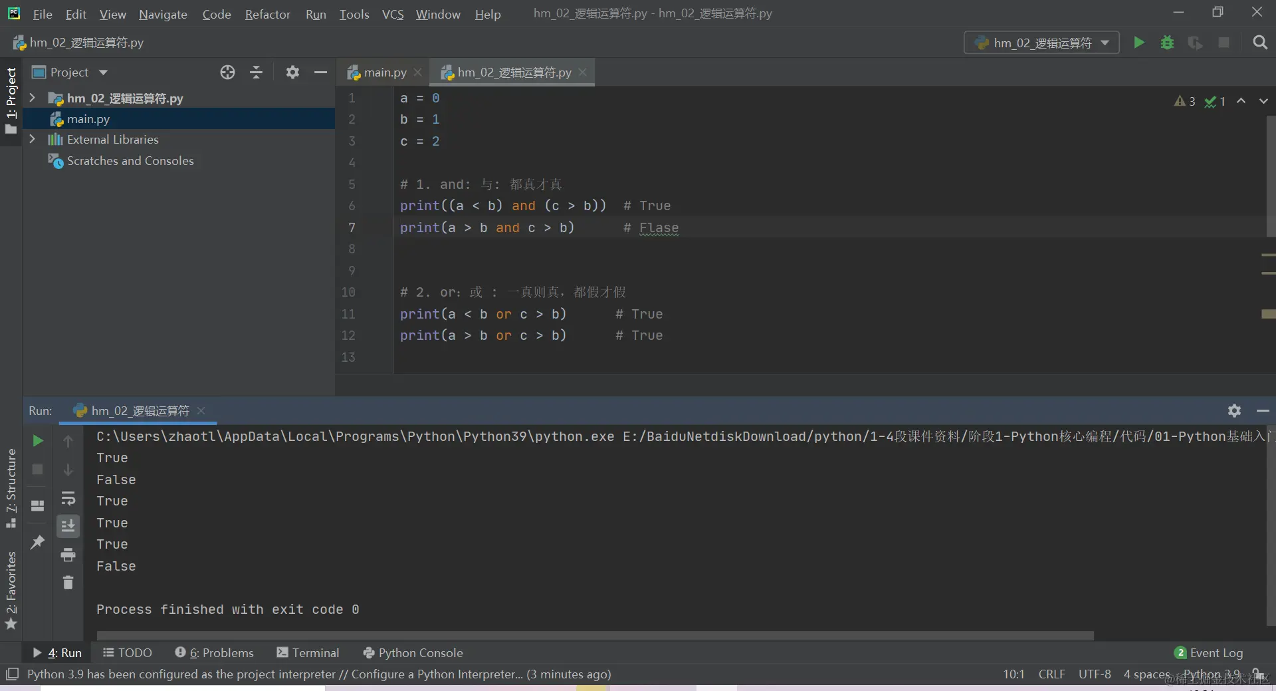This screenshot has height=691, width=1276.
Task: Clear all Run console output with trash icon
Action: pyautogui.click(x=68, y=583)
